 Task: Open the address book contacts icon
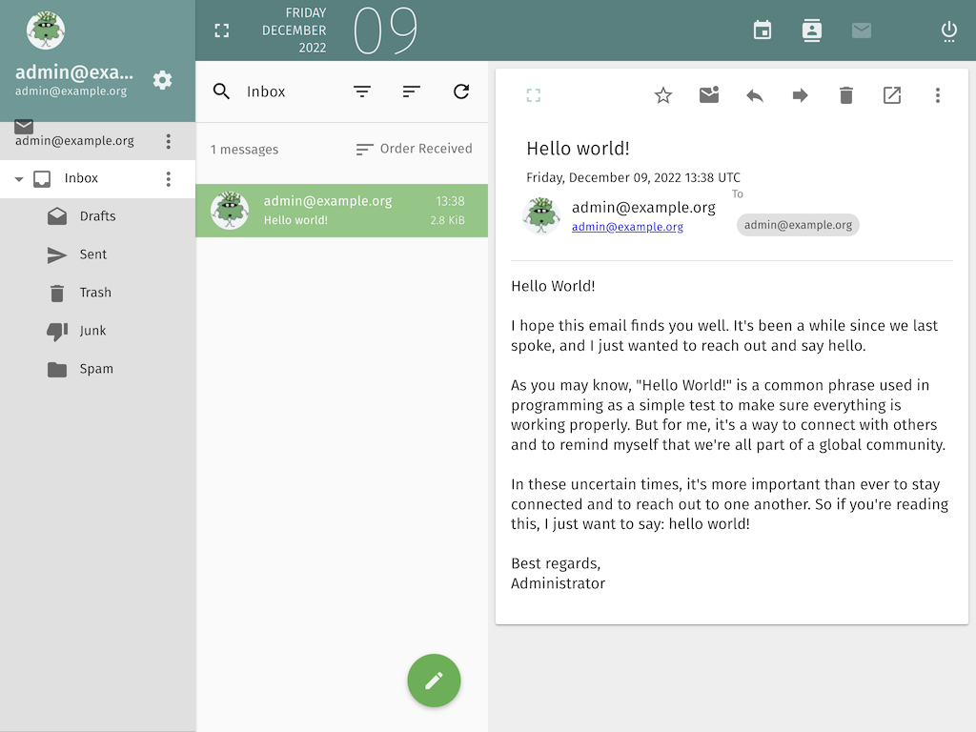point(812,30)
